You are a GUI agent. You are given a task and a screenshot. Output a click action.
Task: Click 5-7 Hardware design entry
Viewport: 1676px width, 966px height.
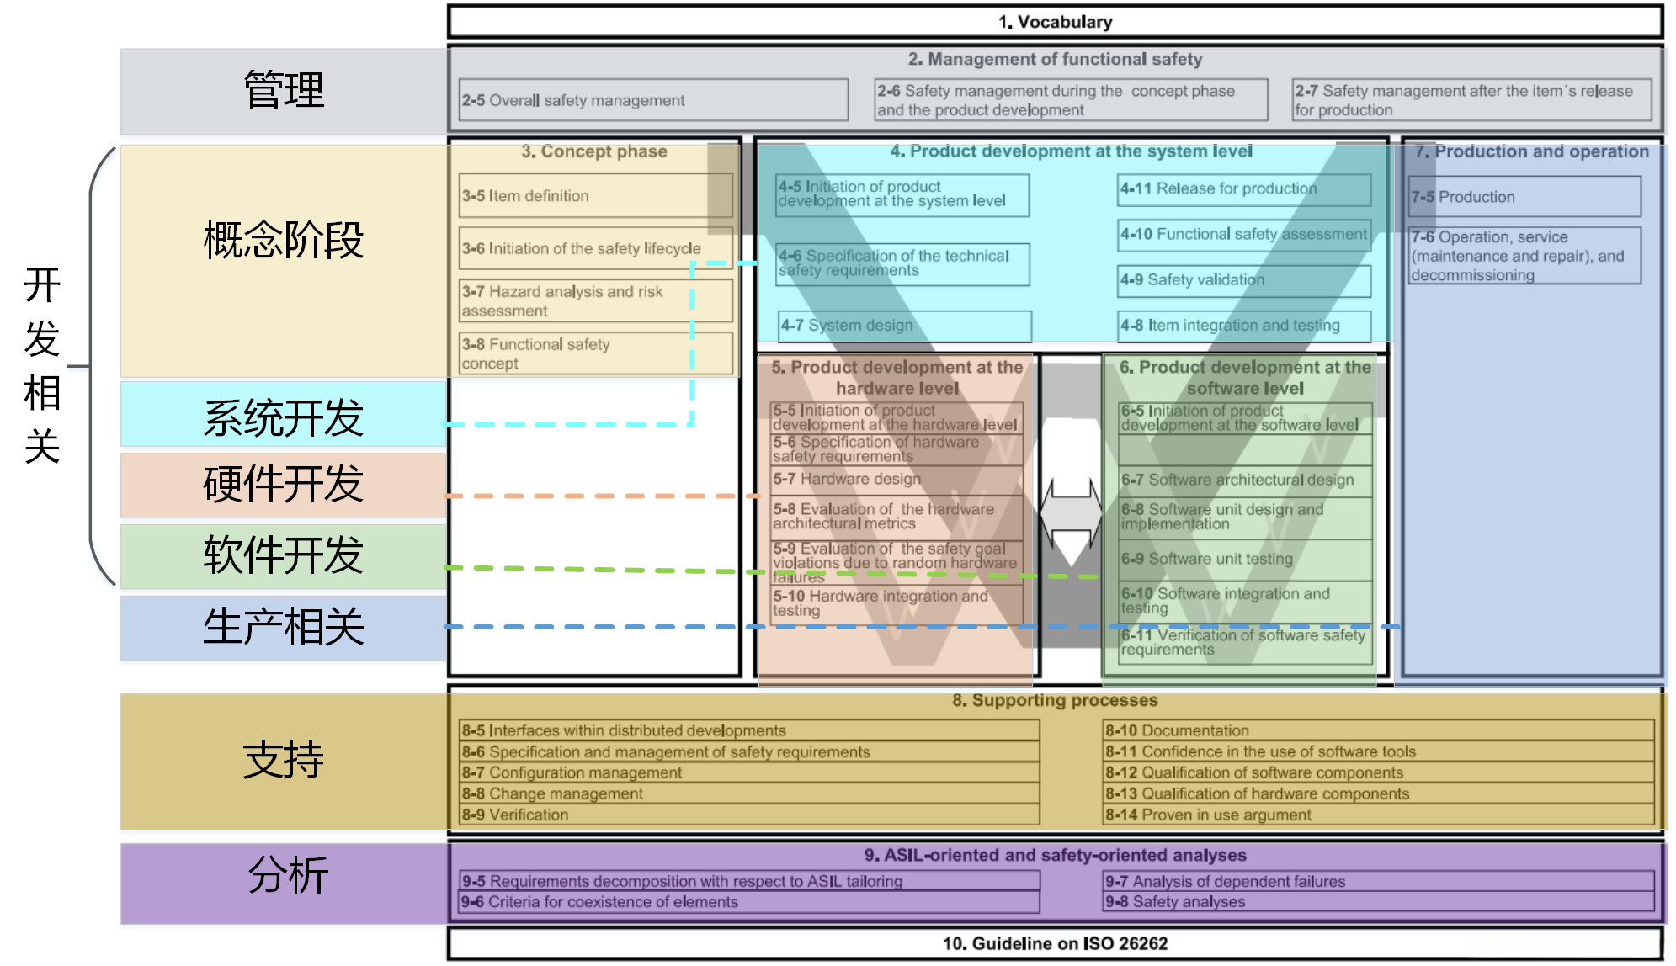click(896, 479)
